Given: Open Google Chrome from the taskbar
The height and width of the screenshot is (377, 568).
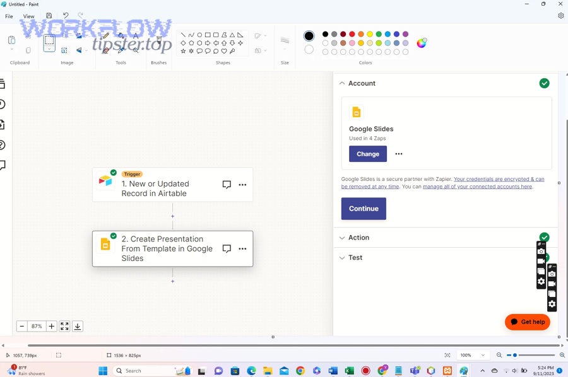Looking at the screenshot, I should pyautogui.click(x=300, y=371).
